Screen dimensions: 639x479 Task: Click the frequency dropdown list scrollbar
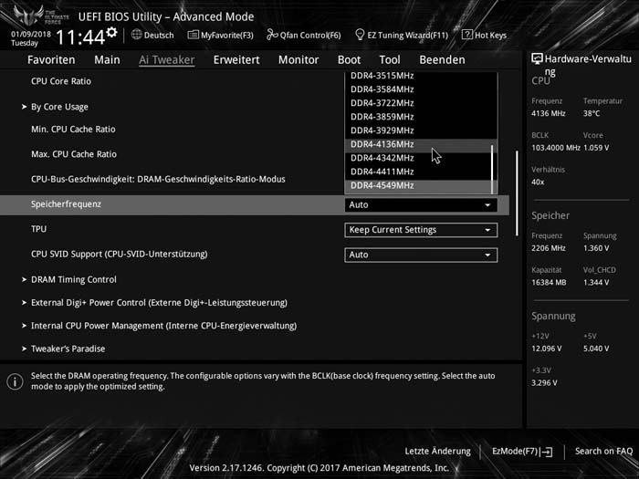point(493,170)
